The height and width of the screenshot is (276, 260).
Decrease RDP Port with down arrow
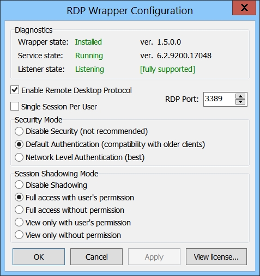pyautogui.click(x=240, y=102)
